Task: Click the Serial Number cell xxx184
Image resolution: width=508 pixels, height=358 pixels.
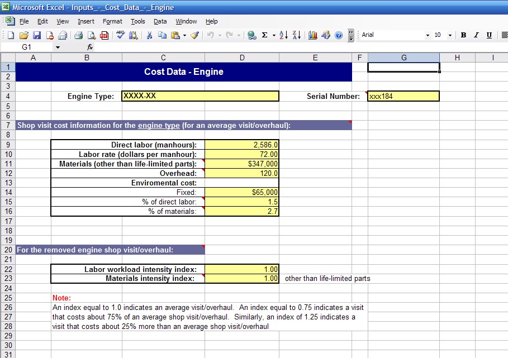Action: click(x=403, y=96)
